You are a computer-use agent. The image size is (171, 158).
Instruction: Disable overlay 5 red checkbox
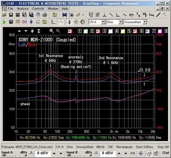click(x=135, y=31)
